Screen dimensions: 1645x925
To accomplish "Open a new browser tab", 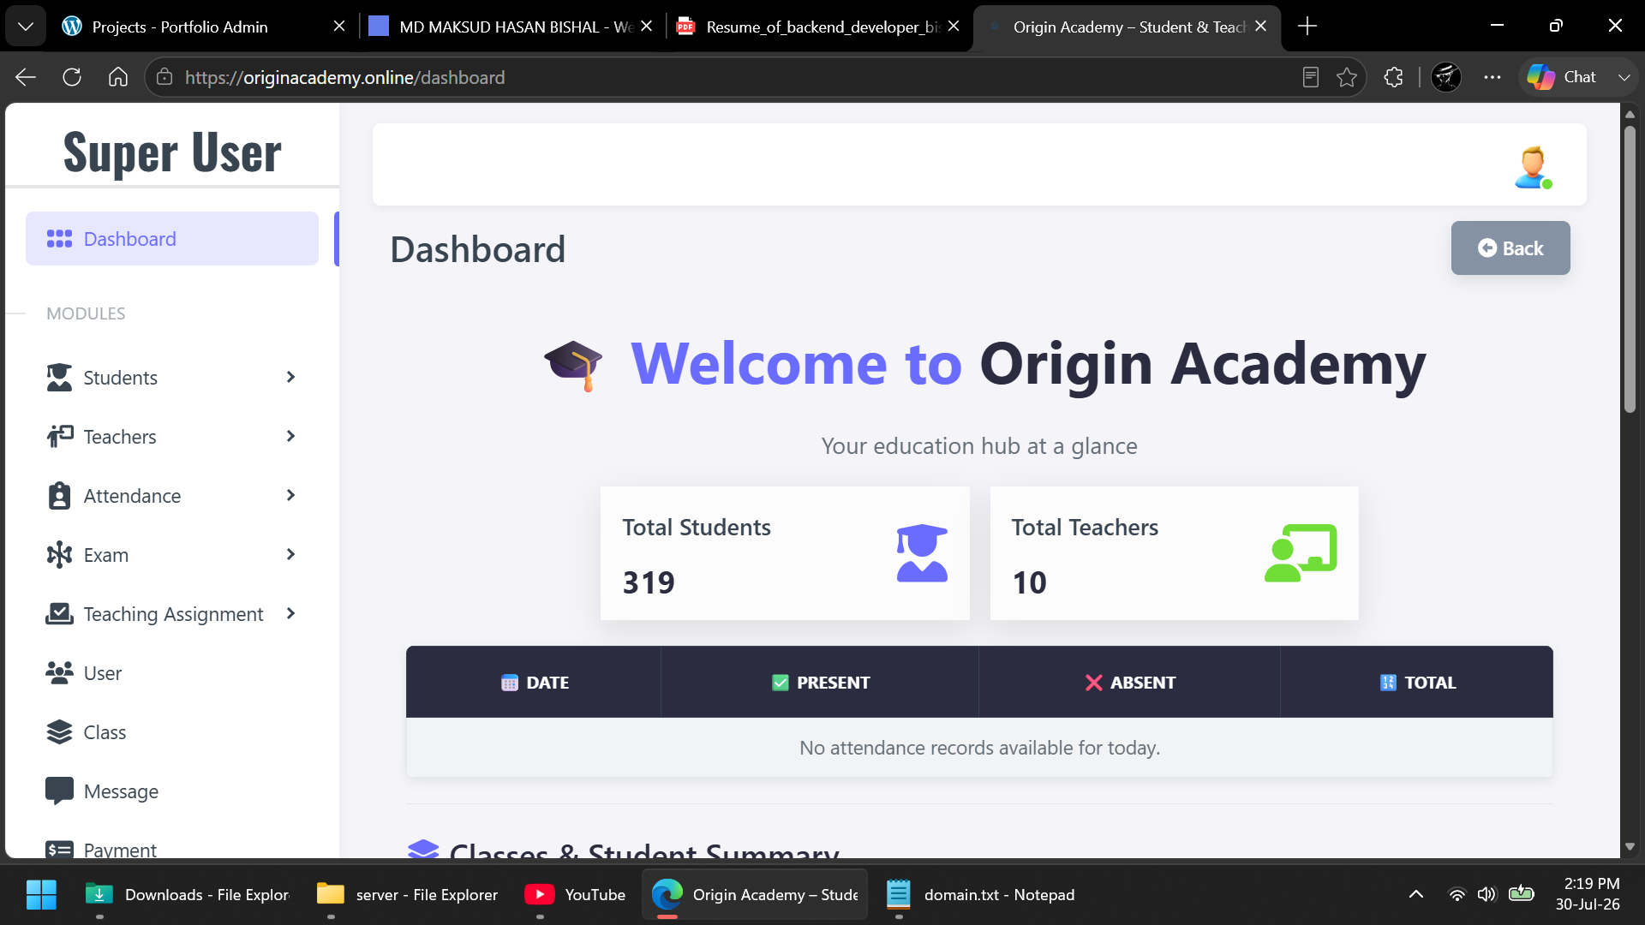I will 1307,27.
